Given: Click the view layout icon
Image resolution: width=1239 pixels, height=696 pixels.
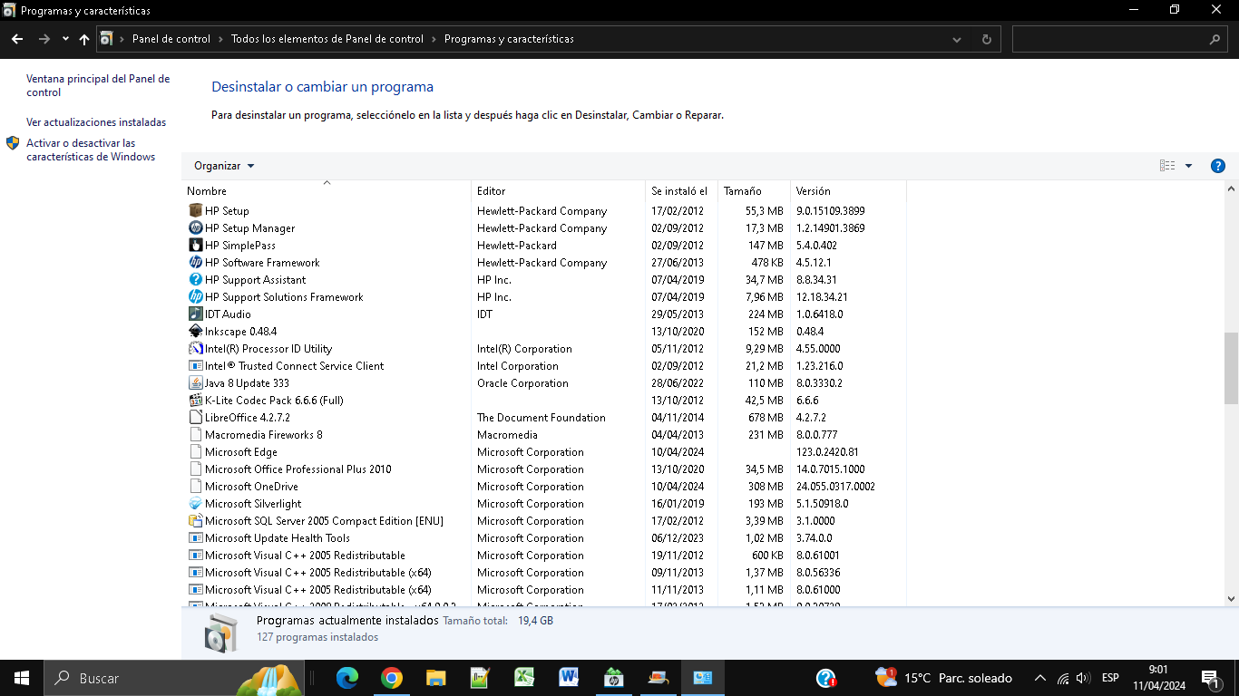Looking at the screenshot, I should (1167, 166).
